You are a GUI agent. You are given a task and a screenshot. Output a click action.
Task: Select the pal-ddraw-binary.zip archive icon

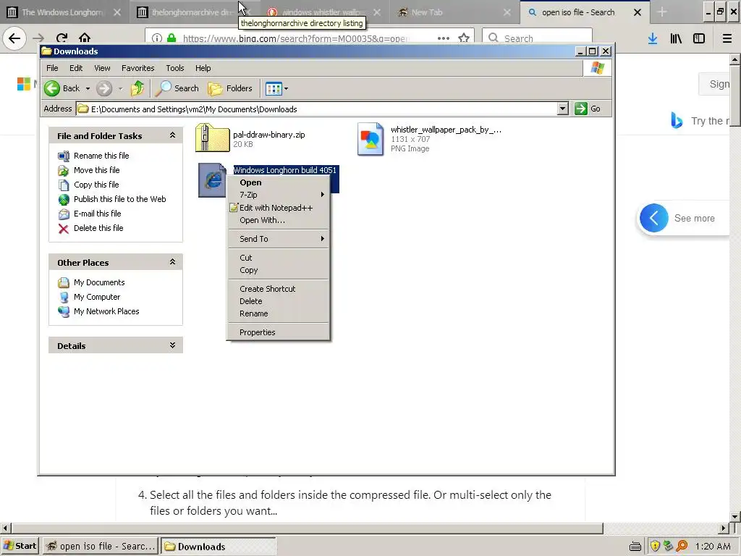(x=212, y=138)
